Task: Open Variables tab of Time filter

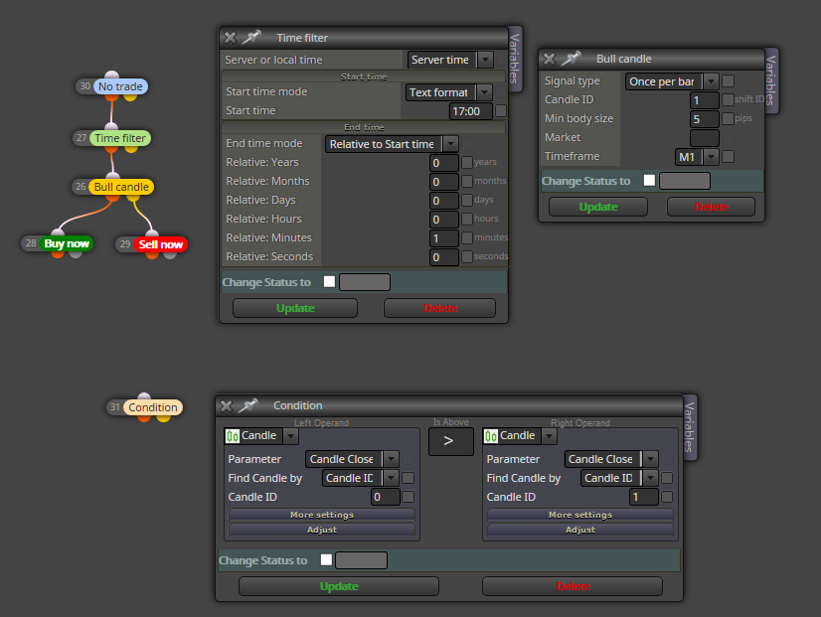Action: 514,59
